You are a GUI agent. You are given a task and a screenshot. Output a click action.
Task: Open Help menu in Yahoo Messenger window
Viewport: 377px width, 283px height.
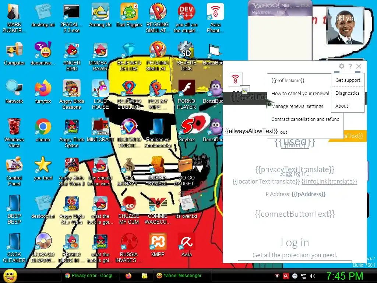pos(281,12)
